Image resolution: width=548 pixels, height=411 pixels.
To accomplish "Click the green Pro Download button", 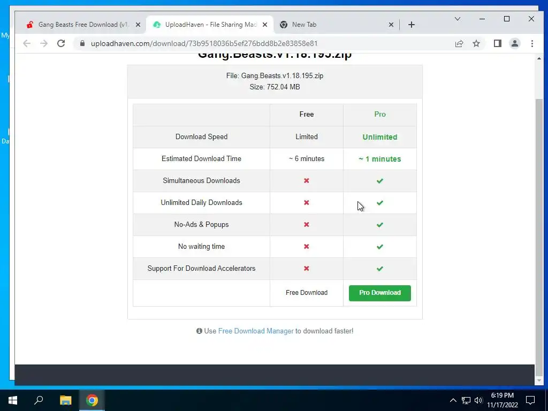I will point(380,293).
